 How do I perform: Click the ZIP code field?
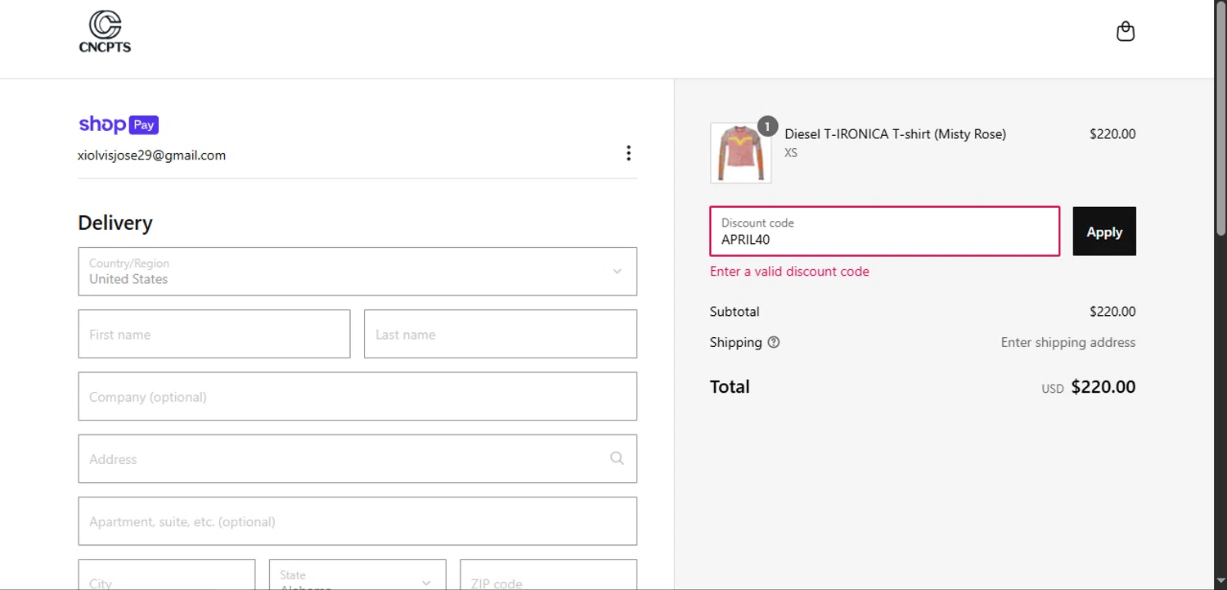click(x=548, y=574)
